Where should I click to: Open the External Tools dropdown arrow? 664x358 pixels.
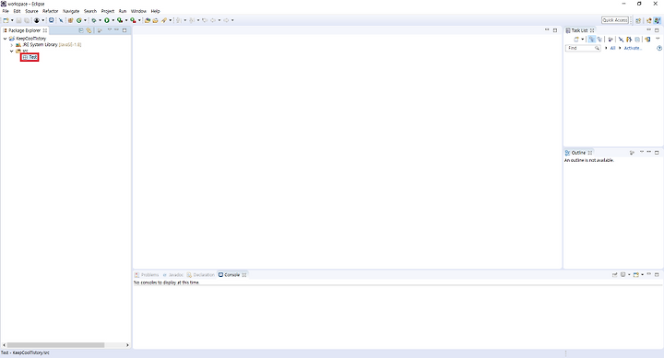pos(139,20)
